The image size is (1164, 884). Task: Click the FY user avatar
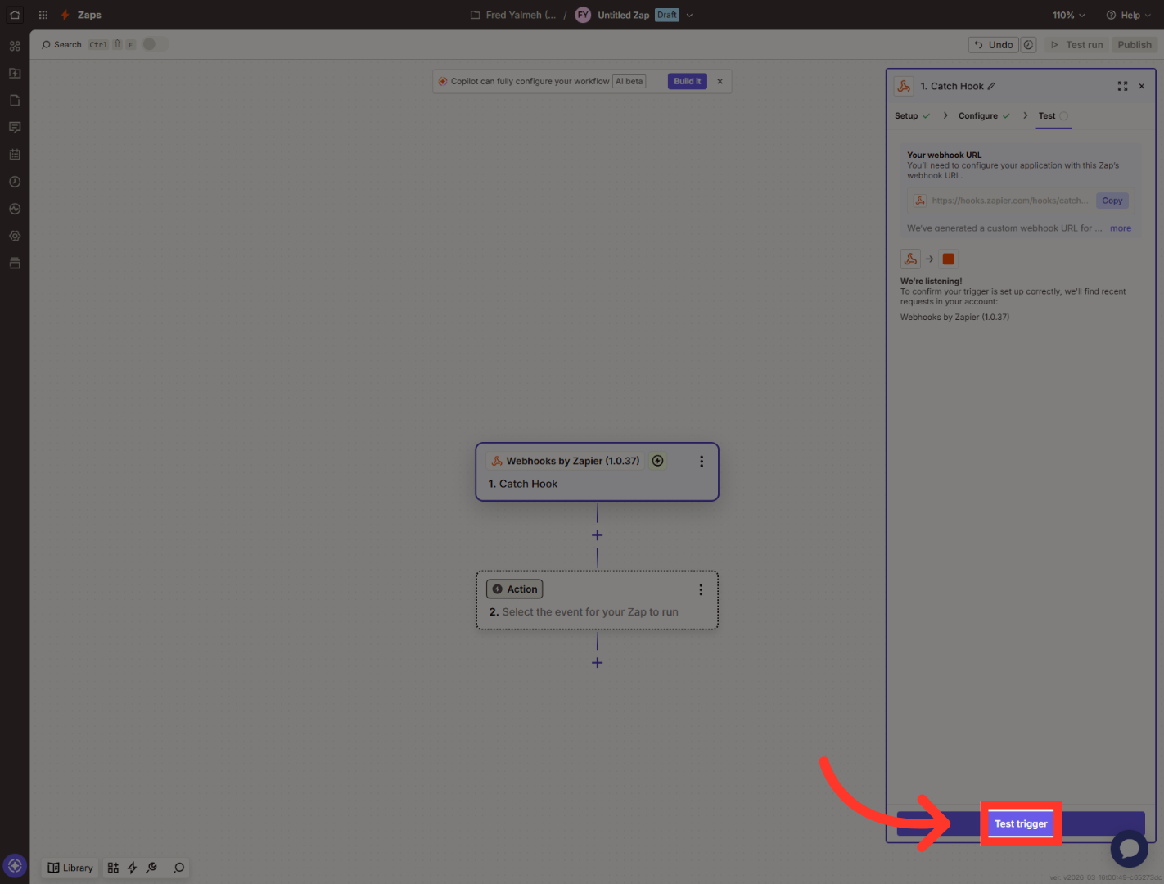[583, 15]
